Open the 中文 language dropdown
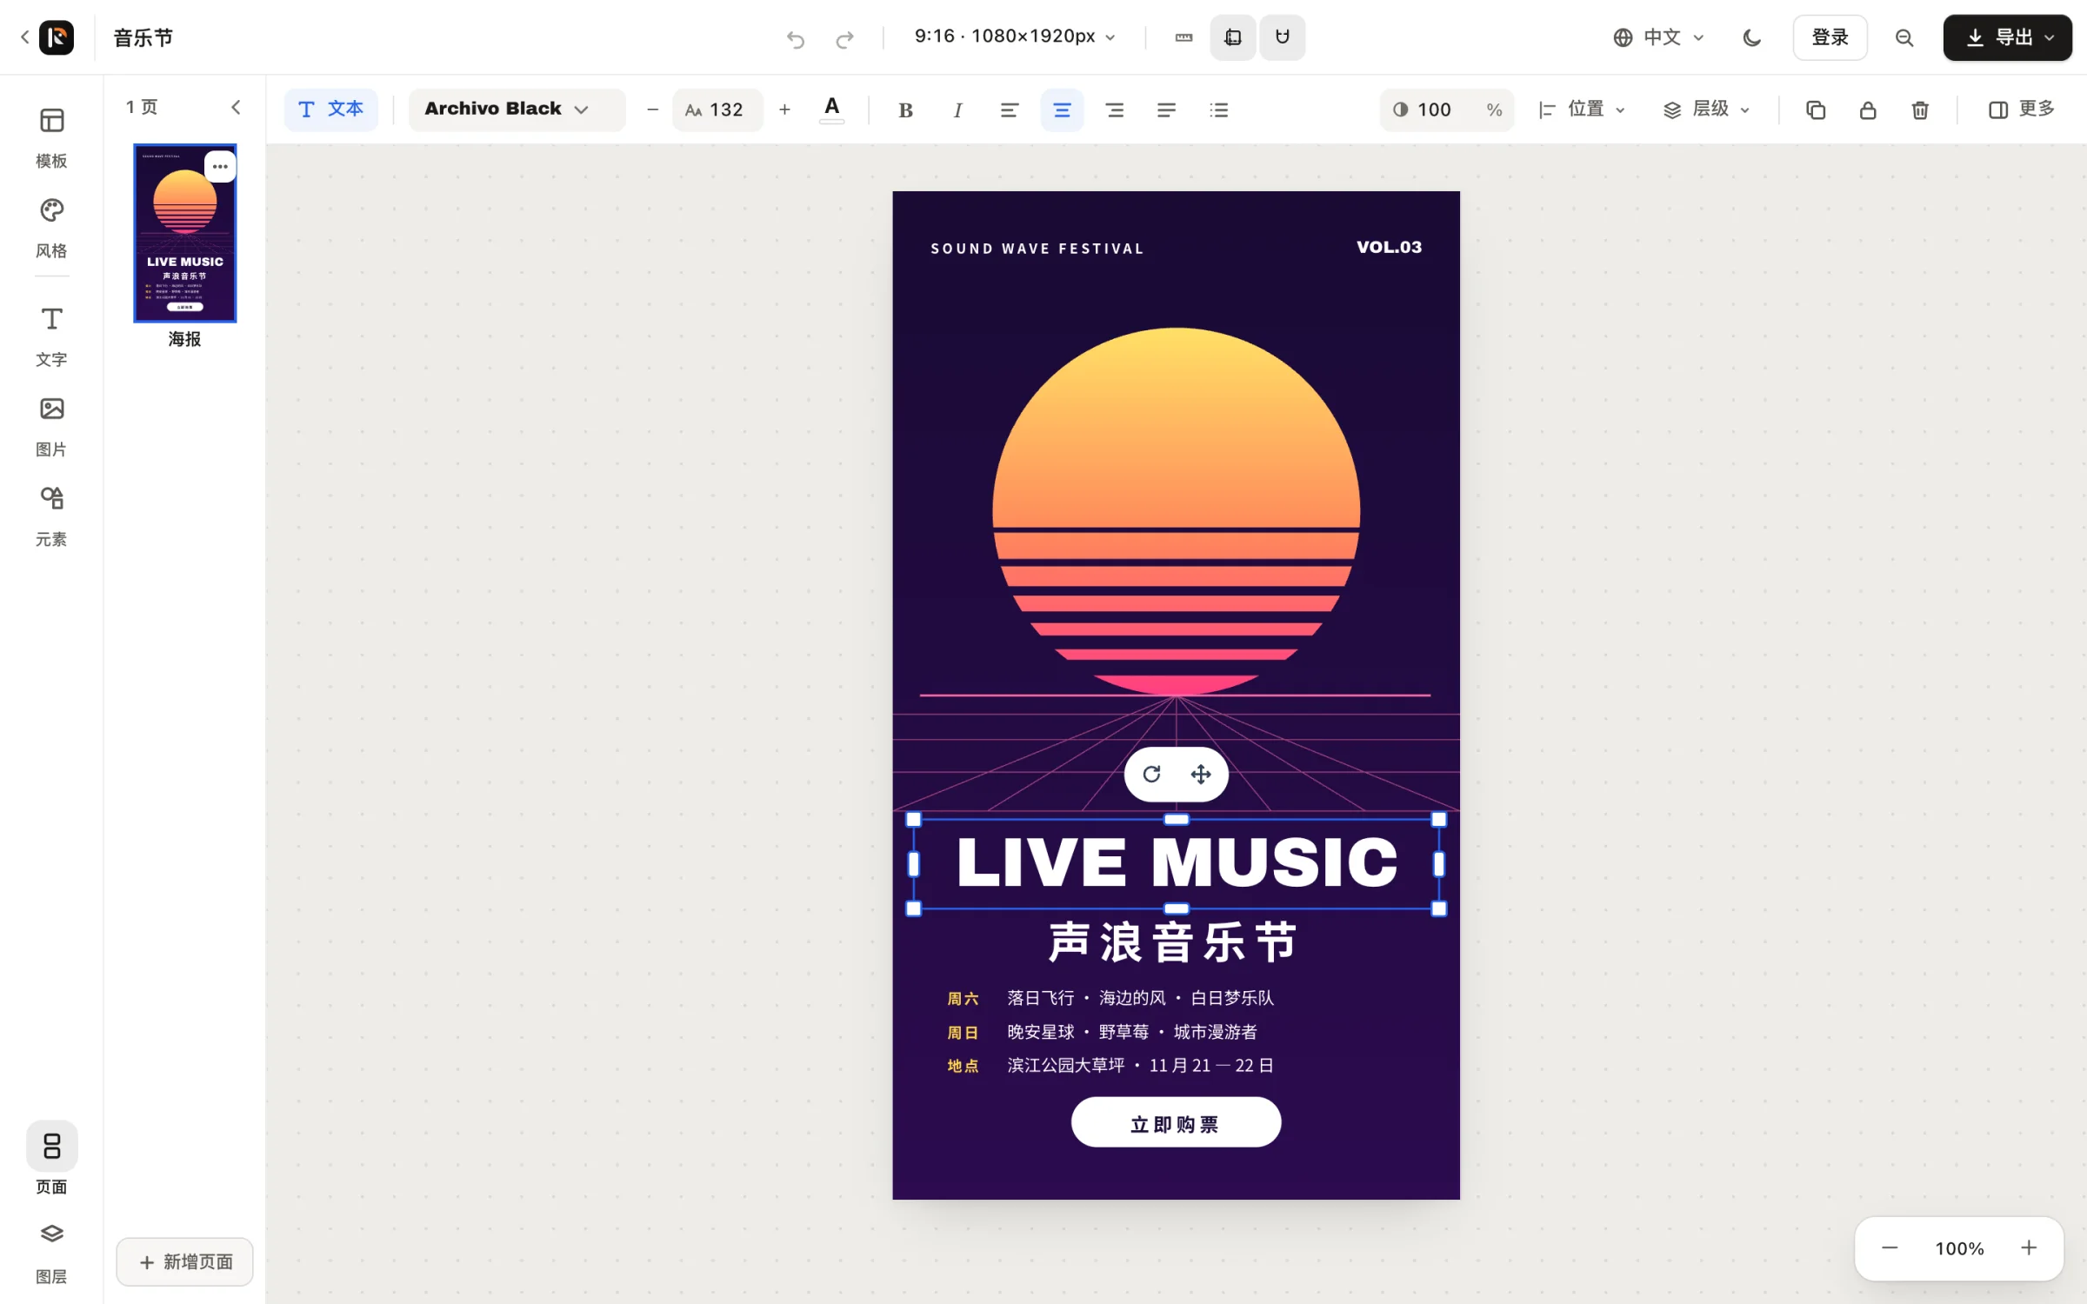 pyautogui.click(x=1658, y=37)
